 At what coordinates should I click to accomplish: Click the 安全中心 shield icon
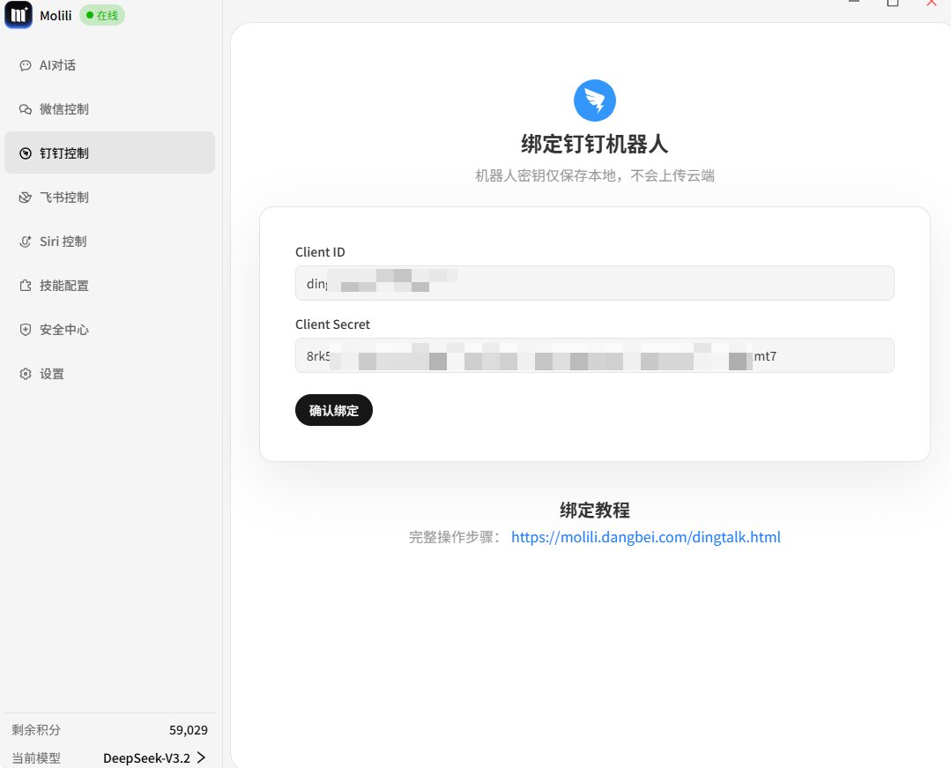pyautogui.click(x=24, y=329)
